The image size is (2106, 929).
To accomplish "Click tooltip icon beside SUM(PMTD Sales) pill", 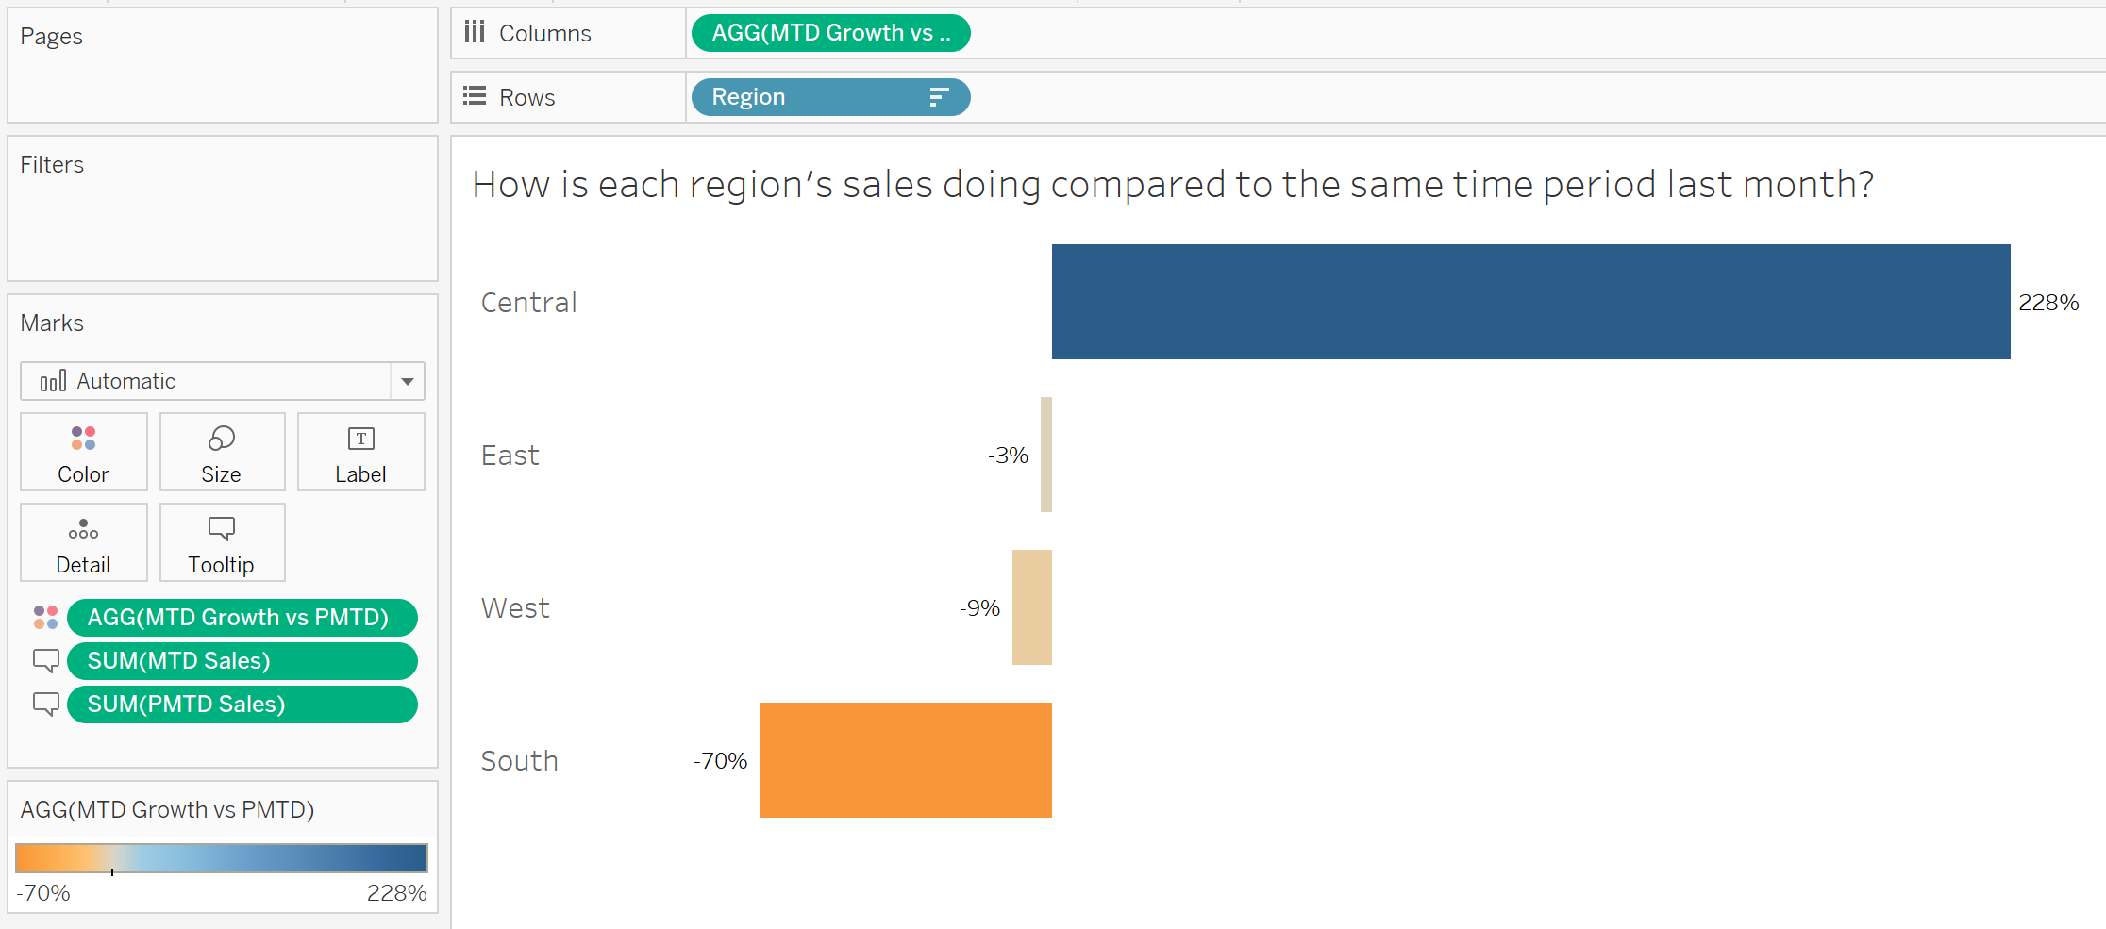I will (45, 705).
